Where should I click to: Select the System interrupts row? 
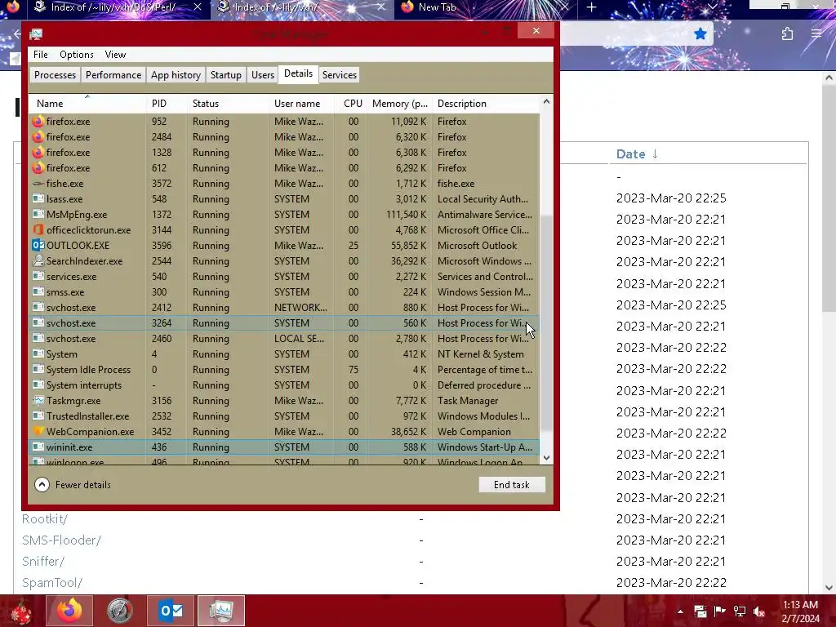284,385
